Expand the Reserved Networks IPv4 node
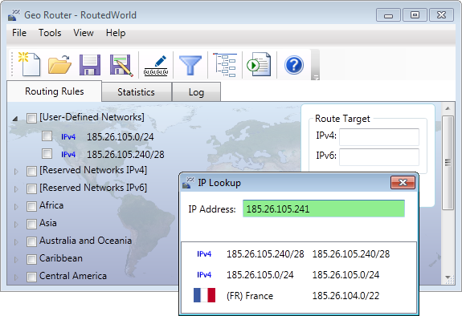The width and height of the screenshot is (462, 316). pyautogui.click(x=16, y=172)
